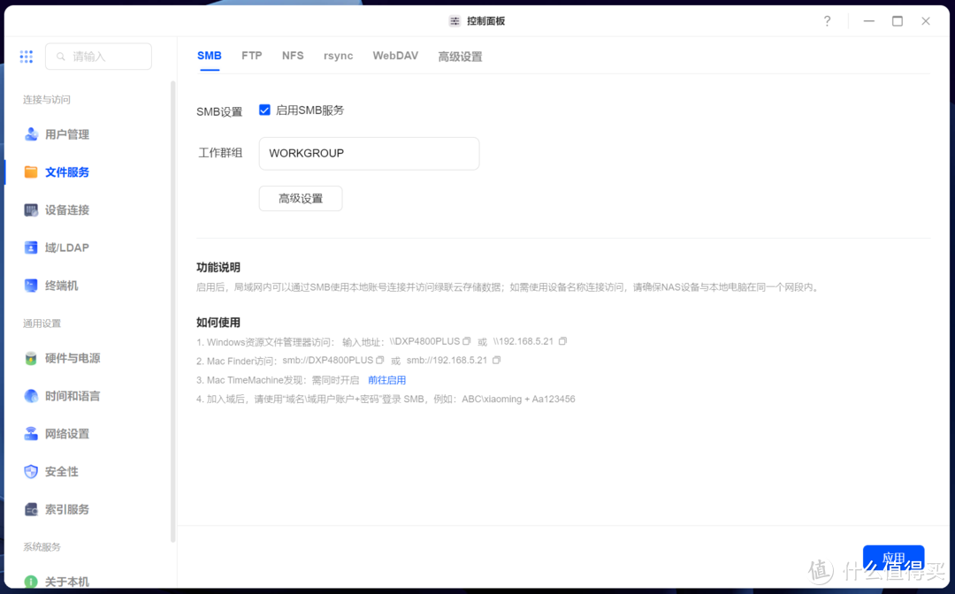This screenshot has height=594, width=955.
Task: Select 索引服务 in the sidebar
Action: (x=68, y=509)
